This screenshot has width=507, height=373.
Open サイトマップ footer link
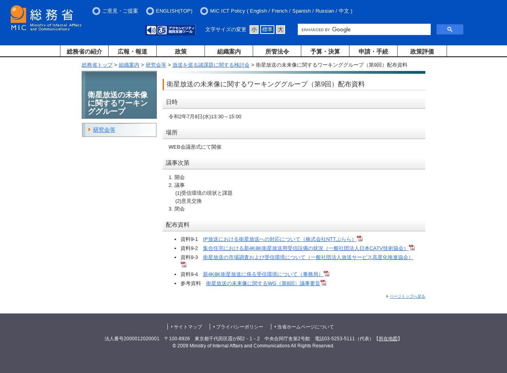[188, 327]
